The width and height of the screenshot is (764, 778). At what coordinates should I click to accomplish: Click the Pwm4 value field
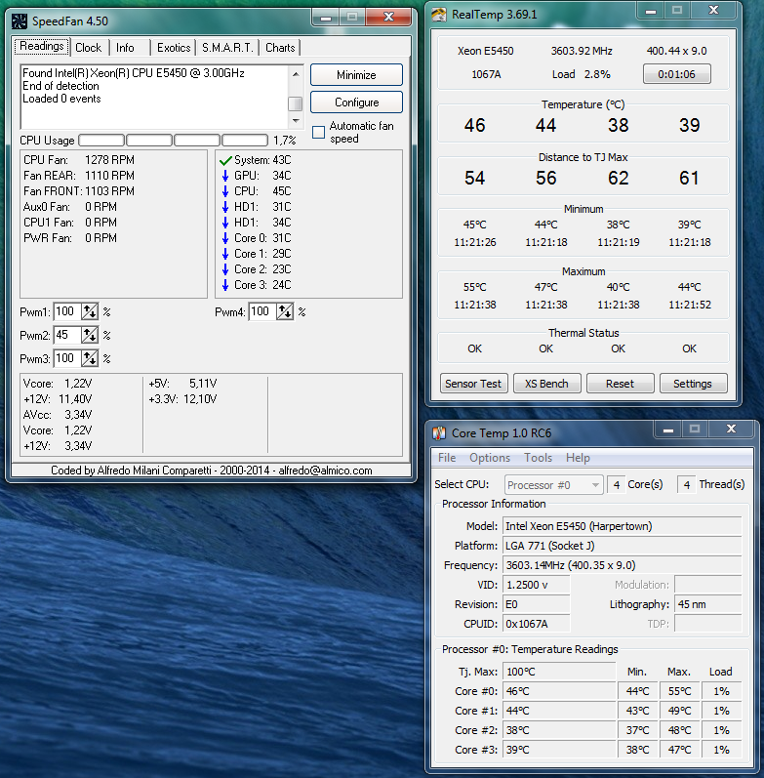[262, 311]
